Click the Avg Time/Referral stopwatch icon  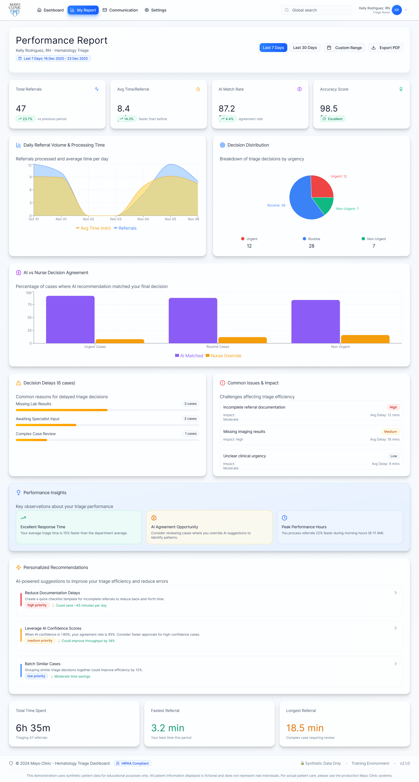198,89
